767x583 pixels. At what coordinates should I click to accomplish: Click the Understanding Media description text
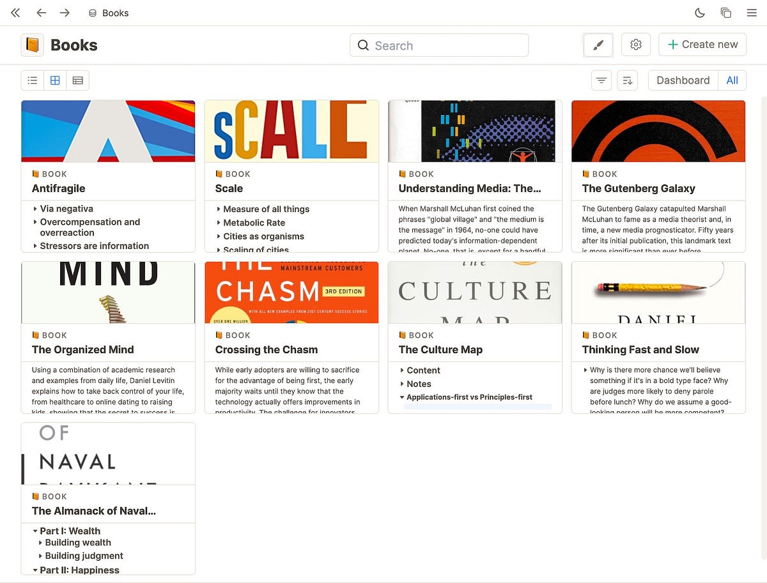(472, 228)
